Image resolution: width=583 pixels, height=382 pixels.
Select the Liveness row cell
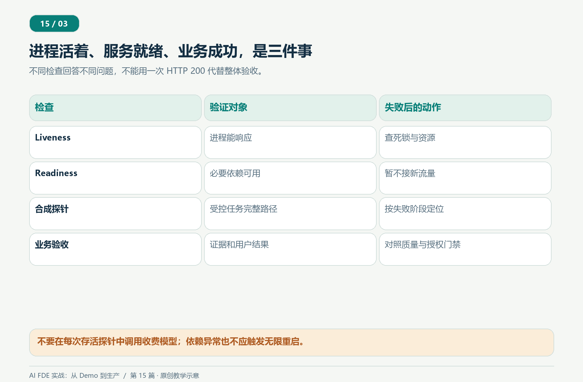coord(115,142)
